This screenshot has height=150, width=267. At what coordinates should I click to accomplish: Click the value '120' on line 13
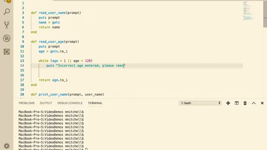(88, 61)
